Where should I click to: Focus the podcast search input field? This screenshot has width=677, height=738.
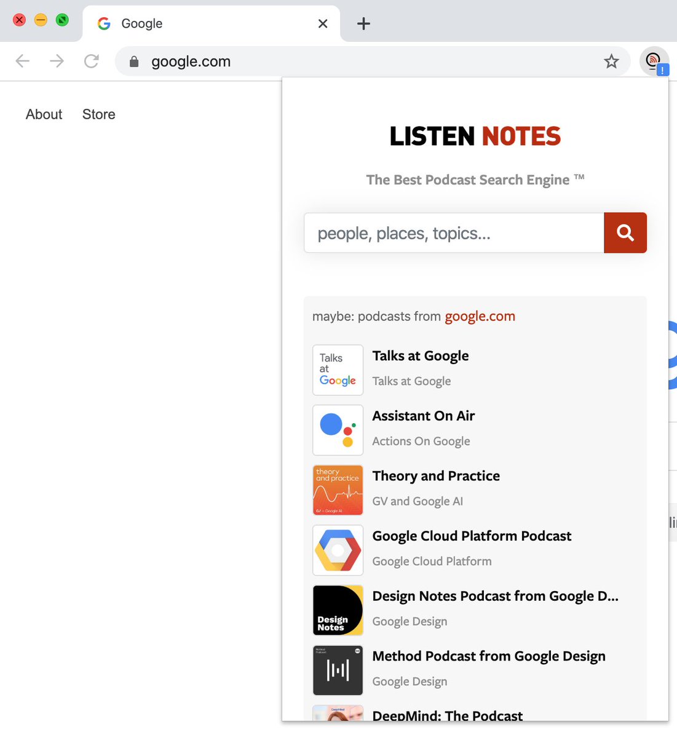click(454, 232)
